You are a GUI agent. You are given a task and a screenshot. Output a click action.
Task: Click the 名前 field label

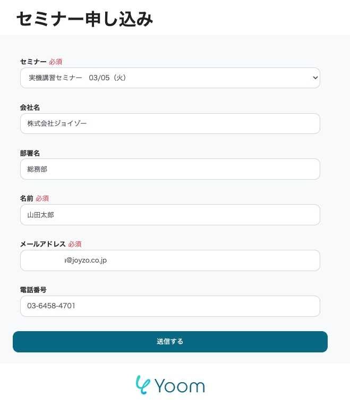[27, 198]
